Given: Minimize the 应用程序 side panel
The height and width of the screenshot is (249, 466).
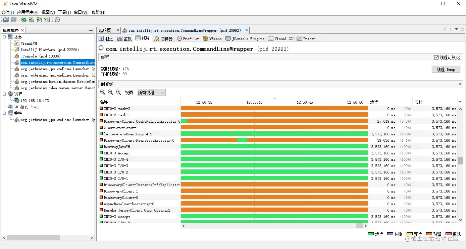Looking at the screenshot, I should tap(91, 30).
